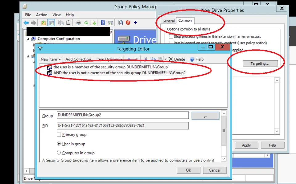This screenshot has width=296, height=184.
Task: Click the red Disable item icon
Action: click(x=128, y=22)
